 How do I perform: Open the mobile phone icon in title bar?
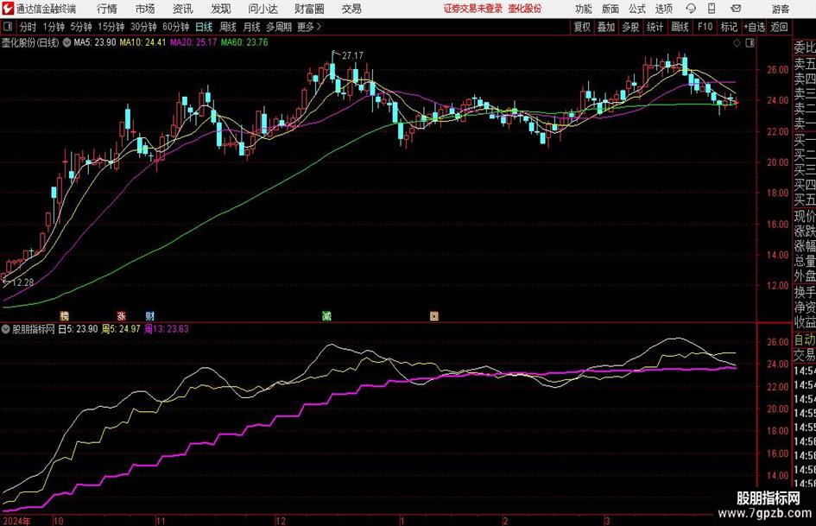pos(712,9)
